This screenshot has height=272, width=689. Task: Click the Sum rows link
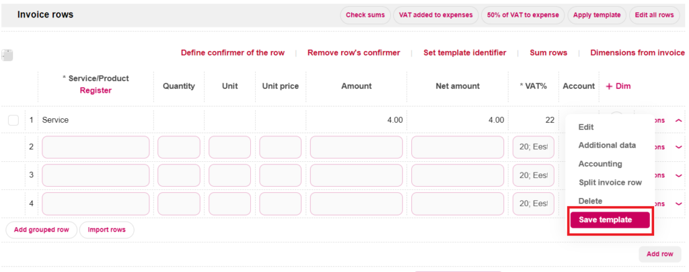pyautogui.click(x=548, y=52)
